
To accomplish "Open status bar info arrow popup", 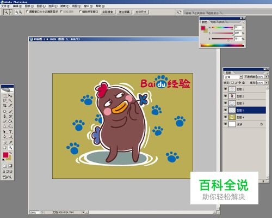I will coord(83,212).
